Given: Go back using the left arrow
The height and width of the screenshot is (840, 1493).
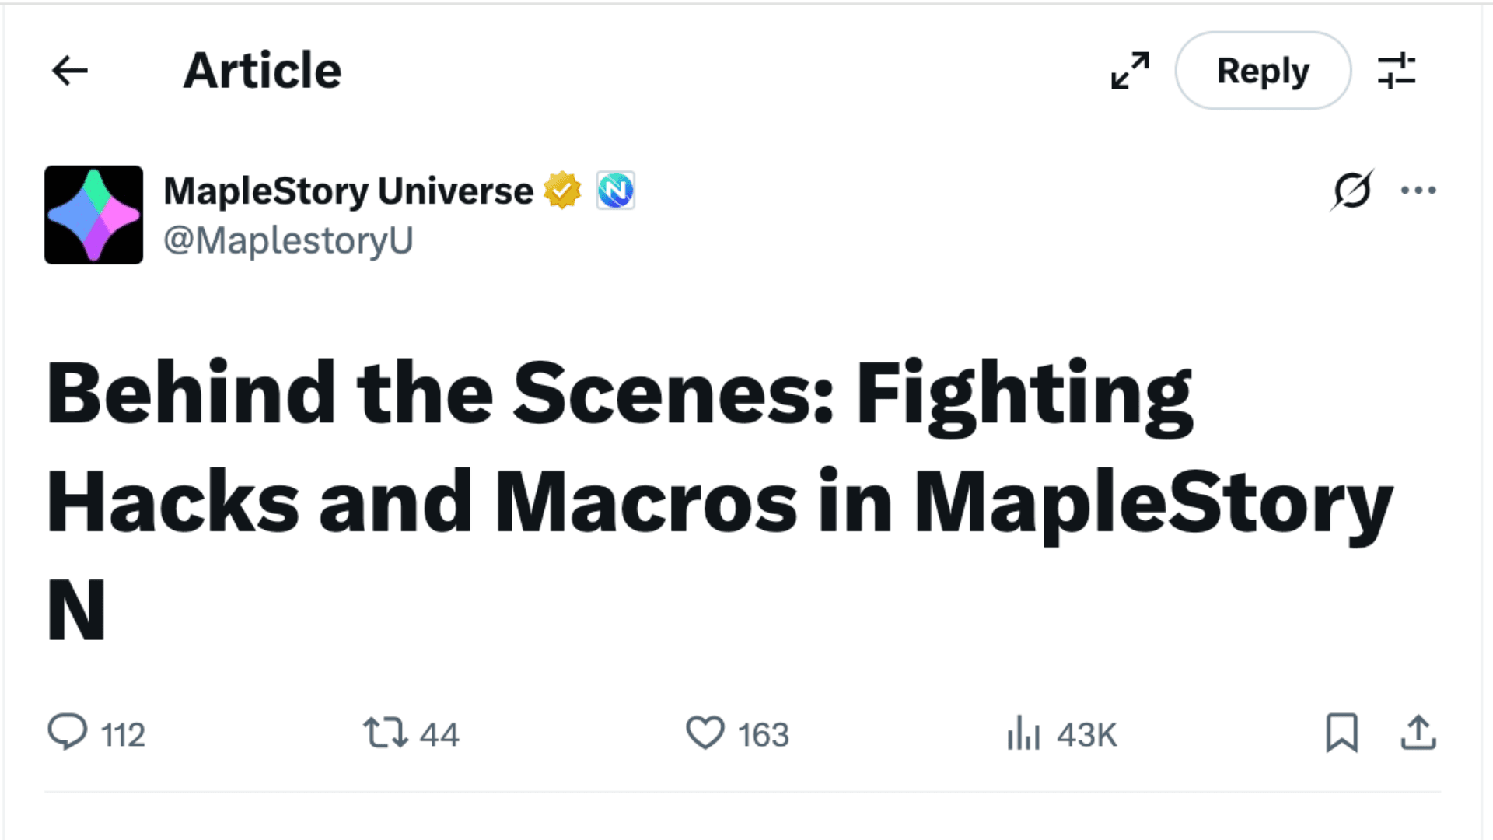Looking at the screenshot, I should click(70, 71).
